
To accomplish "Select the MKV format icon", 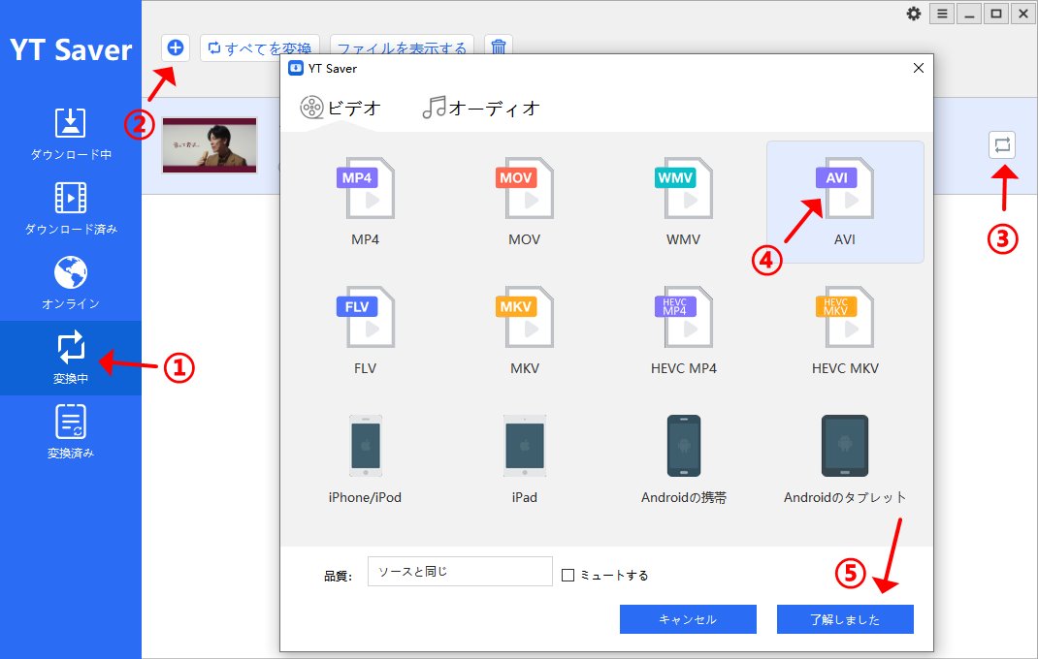I will click(x=524, y=318).
